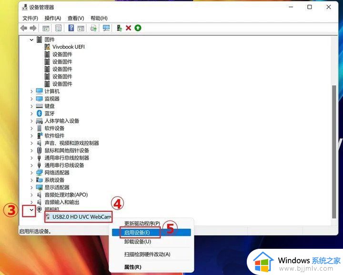Select the Bluetooth icon in the tree
Image resolution: width=343 pixels, height=275 pixels.
40,113
